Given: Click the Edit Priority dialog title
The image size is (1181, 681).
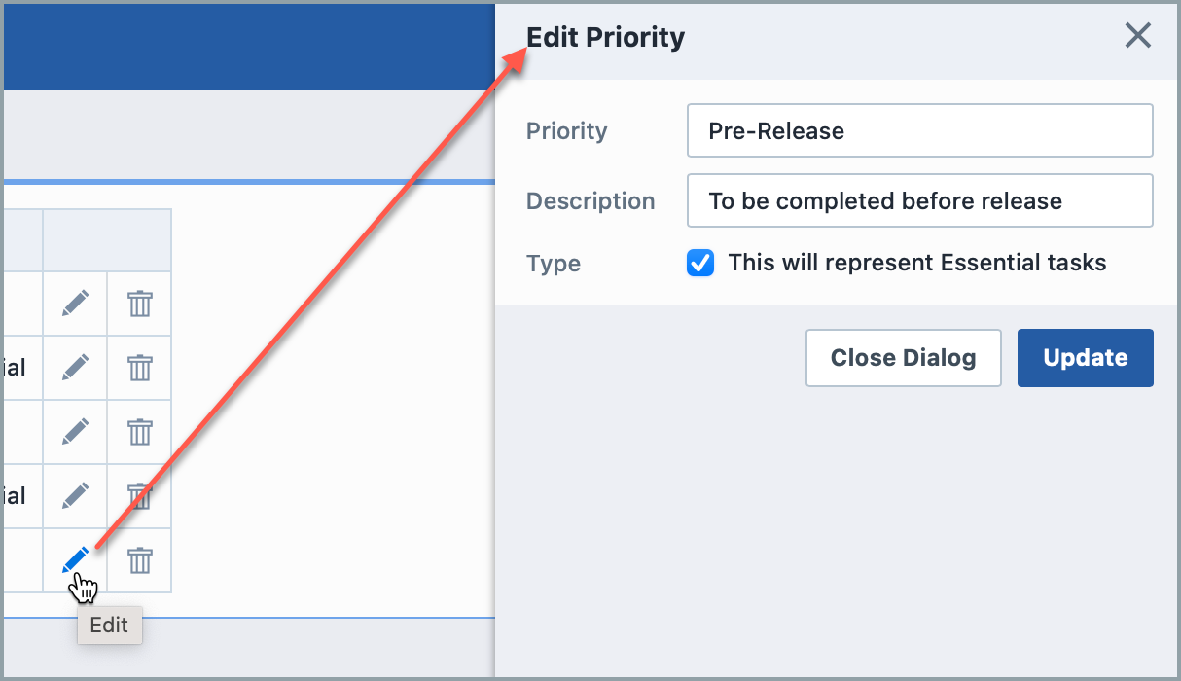Looking at the screenshot, I should pos(605,37).
